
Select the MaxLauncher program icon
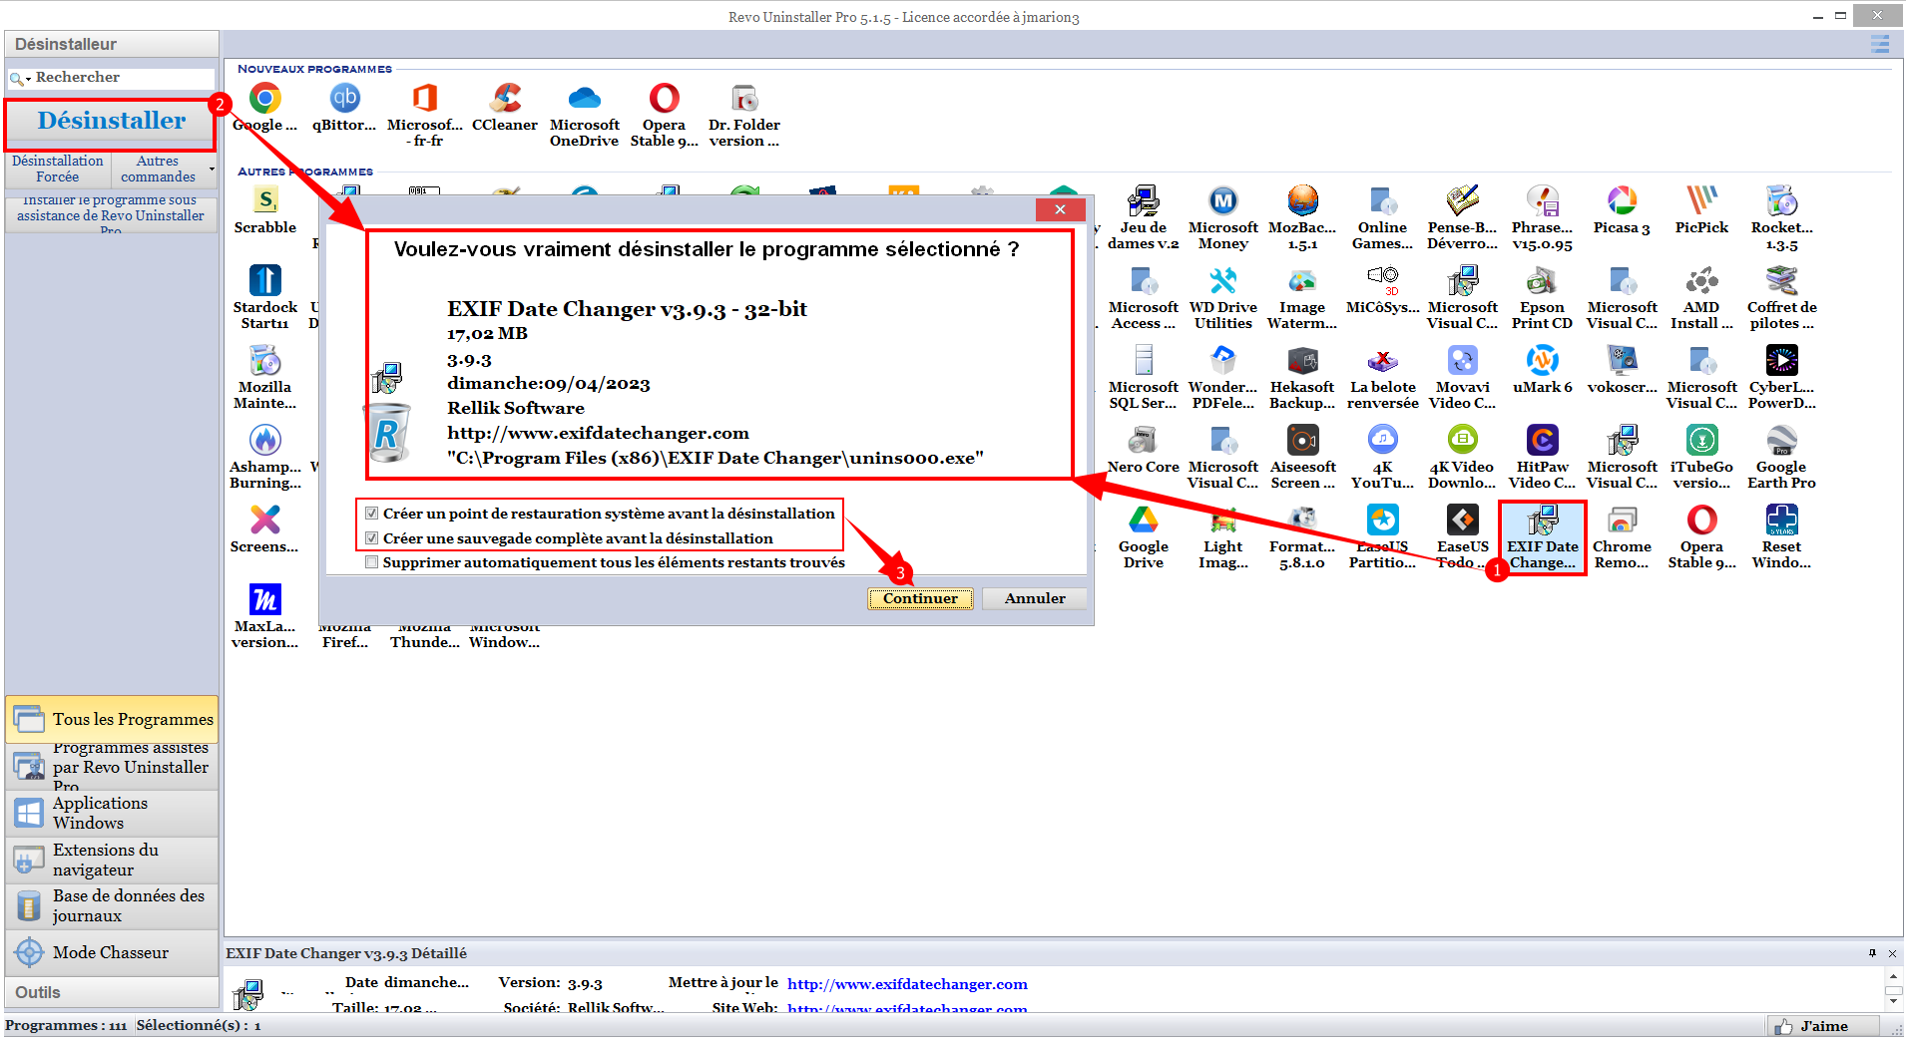point(265,600)
